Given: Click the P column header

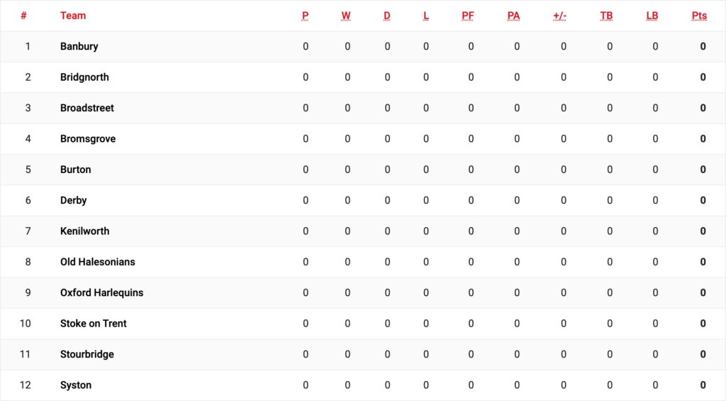Looking at the screenshot, I should (x=305, y=16).
